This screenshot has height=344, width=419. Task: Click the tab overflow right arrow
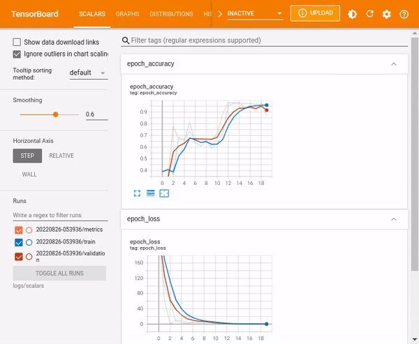tap(220, 14)
